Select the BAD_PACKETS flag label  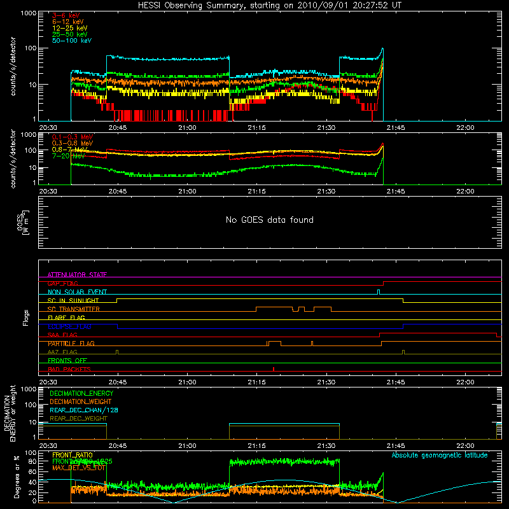click(69, 369)
